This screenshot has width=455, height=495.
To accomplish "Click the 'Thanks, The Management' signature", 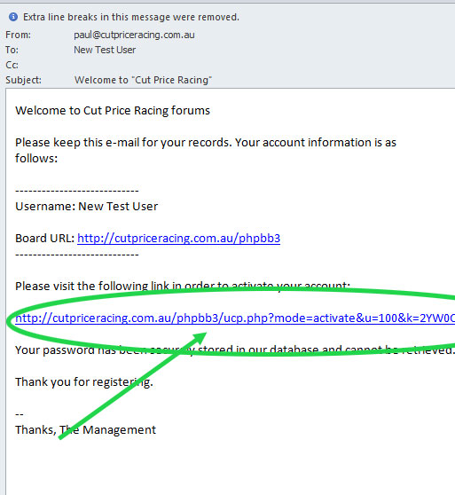I will (x=85, y=430).
